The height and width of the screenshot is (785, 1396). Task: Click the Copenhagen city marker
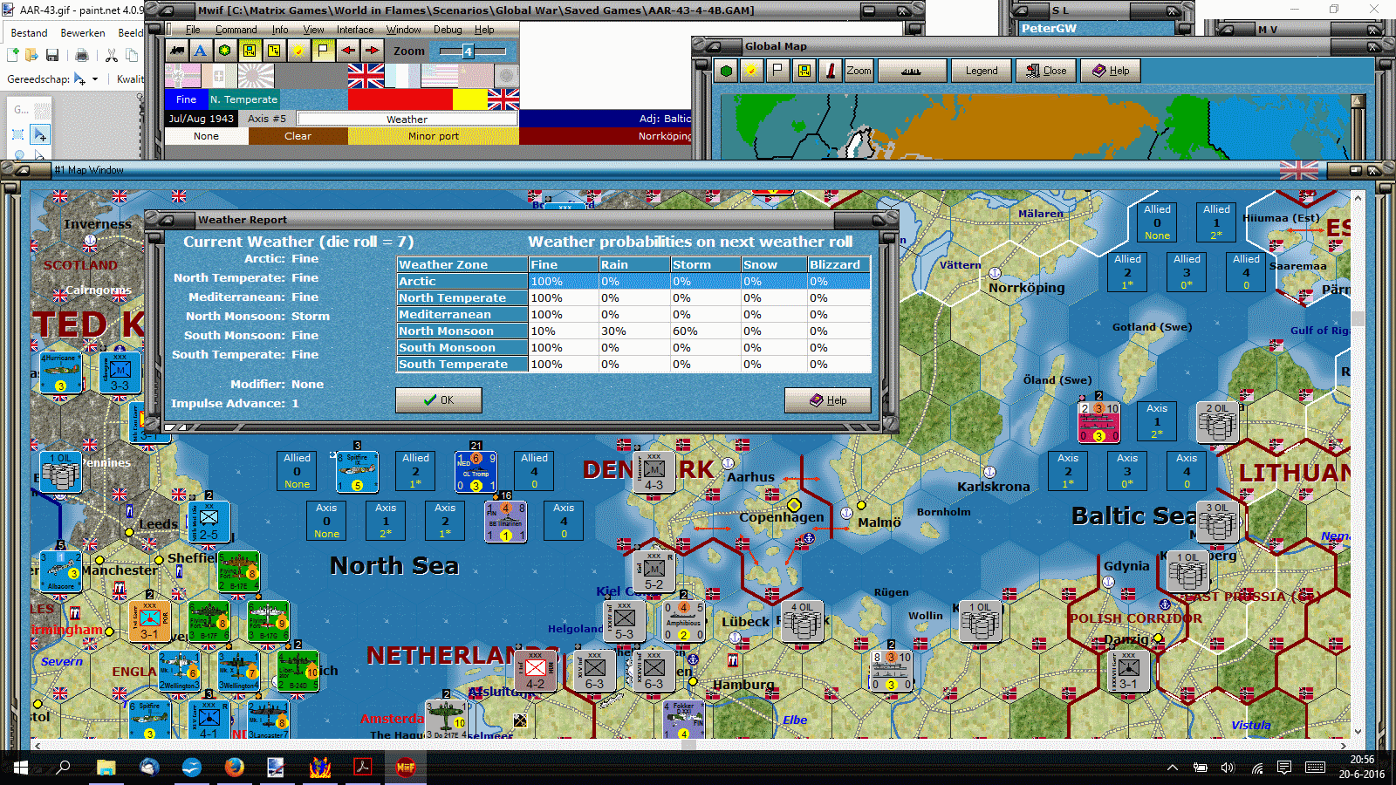pos(794,505)
